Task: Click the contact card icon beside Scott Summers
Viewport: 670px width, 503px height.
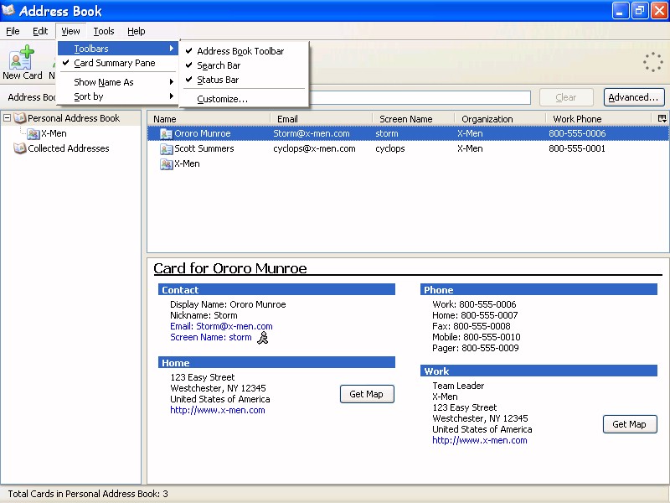Action: point(166,149)
